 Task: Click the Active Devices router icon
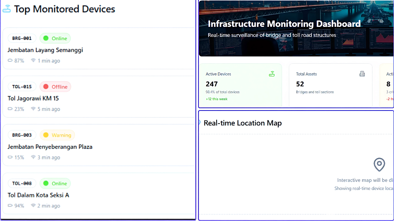[272, 74]
